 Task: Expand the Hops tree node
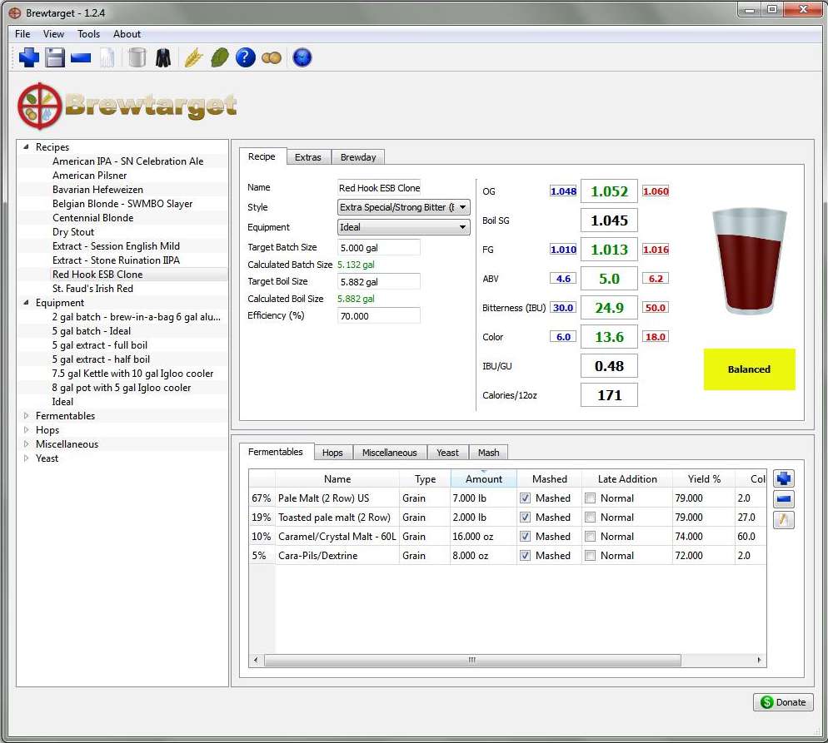(x=27, y=430)
